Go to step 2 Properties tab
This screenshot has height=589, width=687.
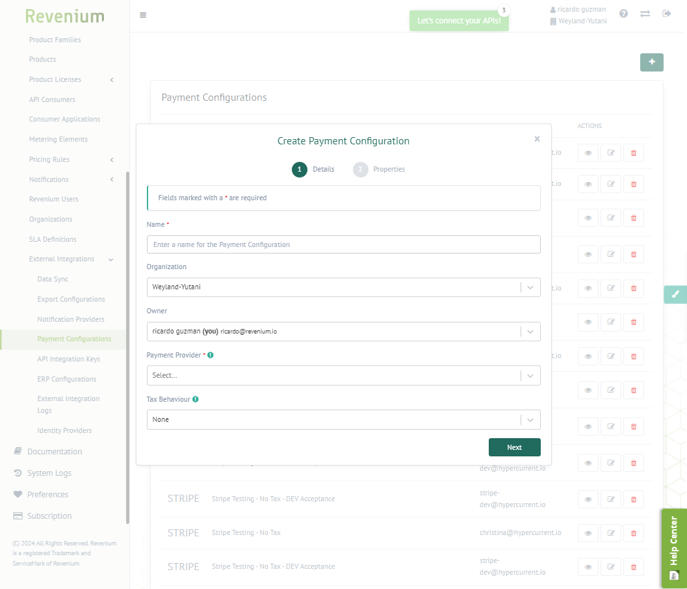click(380, 170)
